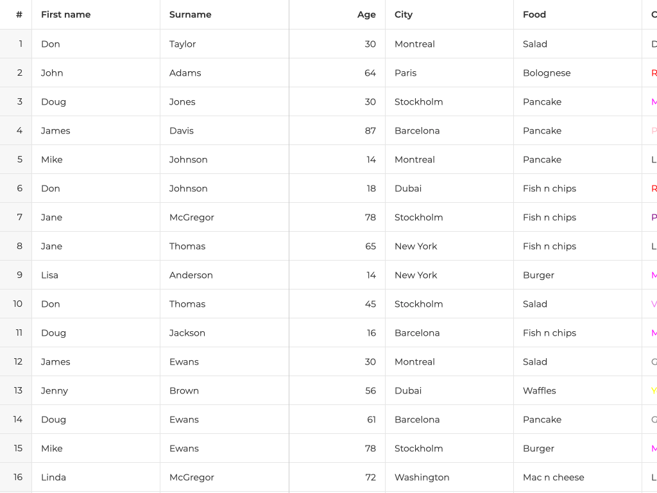Select row number 7 header

[x=19, y=217]
